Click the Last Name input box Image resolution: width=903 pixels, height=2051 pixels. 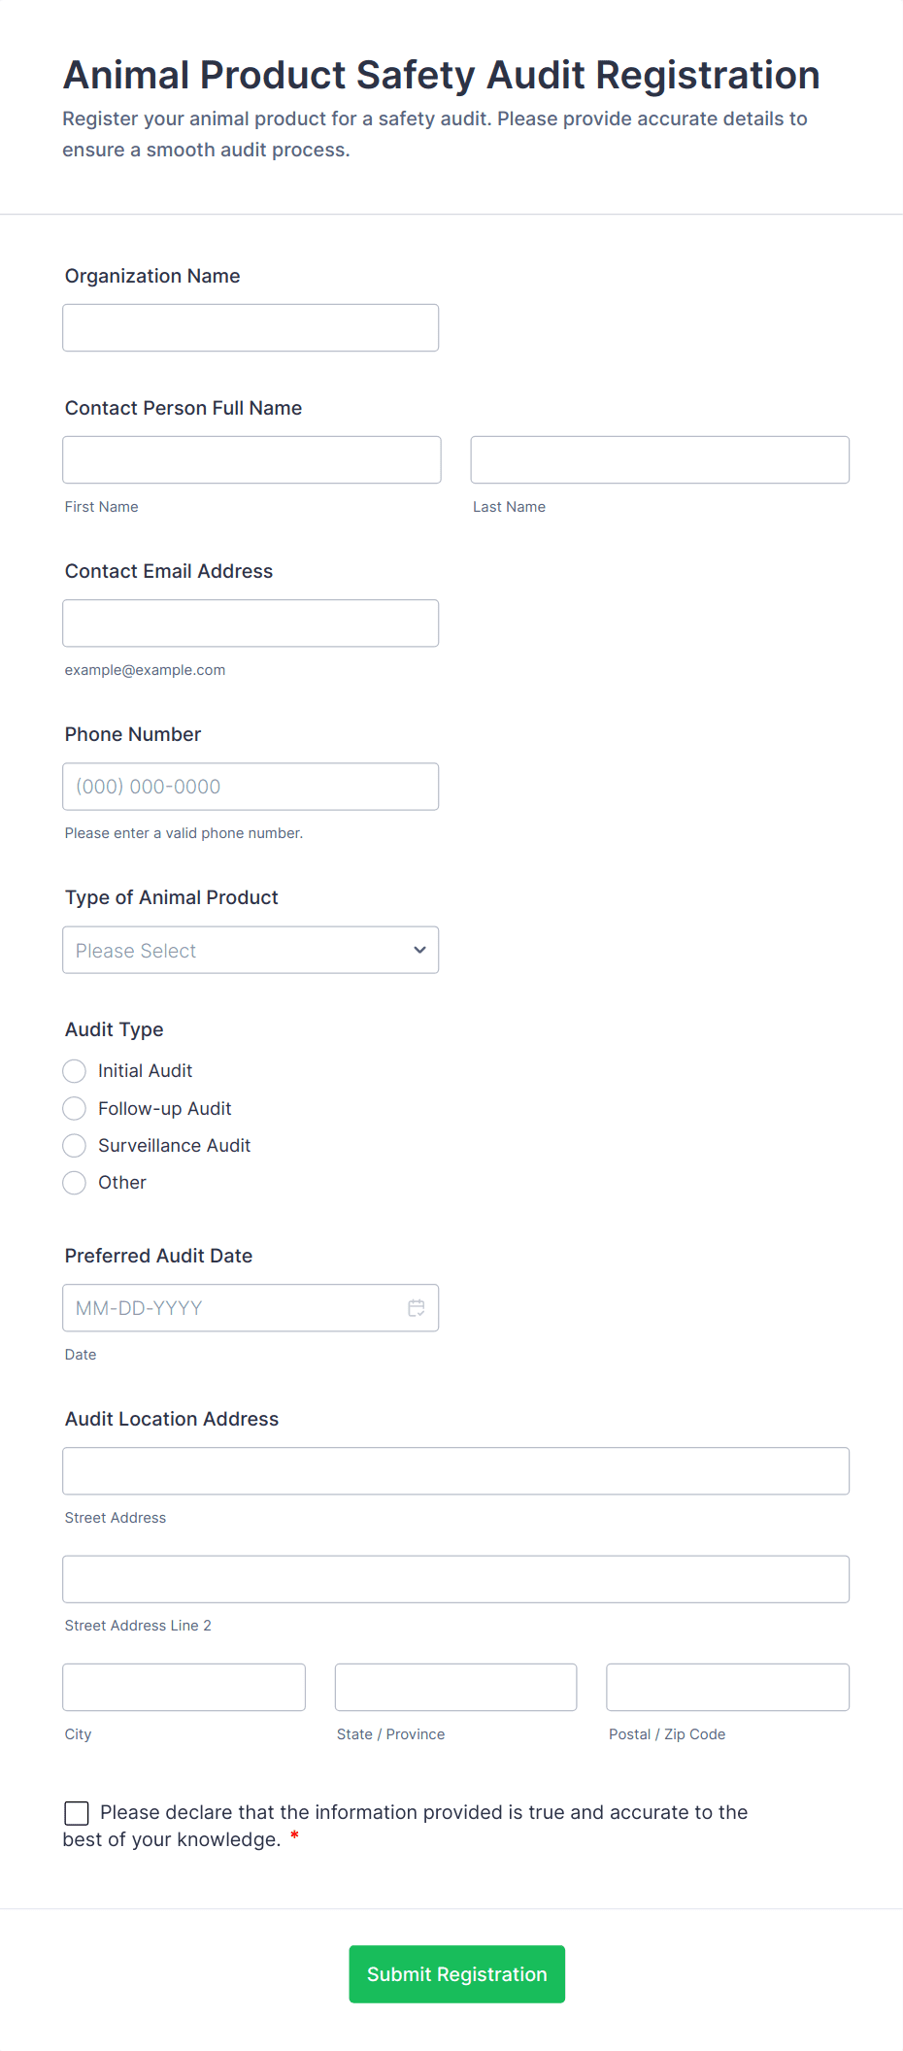[659, 460]
